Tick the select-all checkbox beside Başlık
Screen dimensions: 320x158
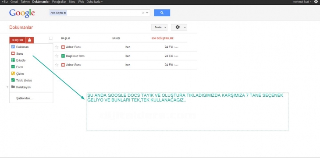coord(51,39)
